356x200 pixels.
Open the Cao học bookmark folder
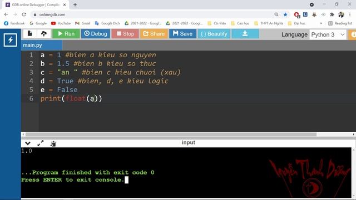click(x=240, y=23)
